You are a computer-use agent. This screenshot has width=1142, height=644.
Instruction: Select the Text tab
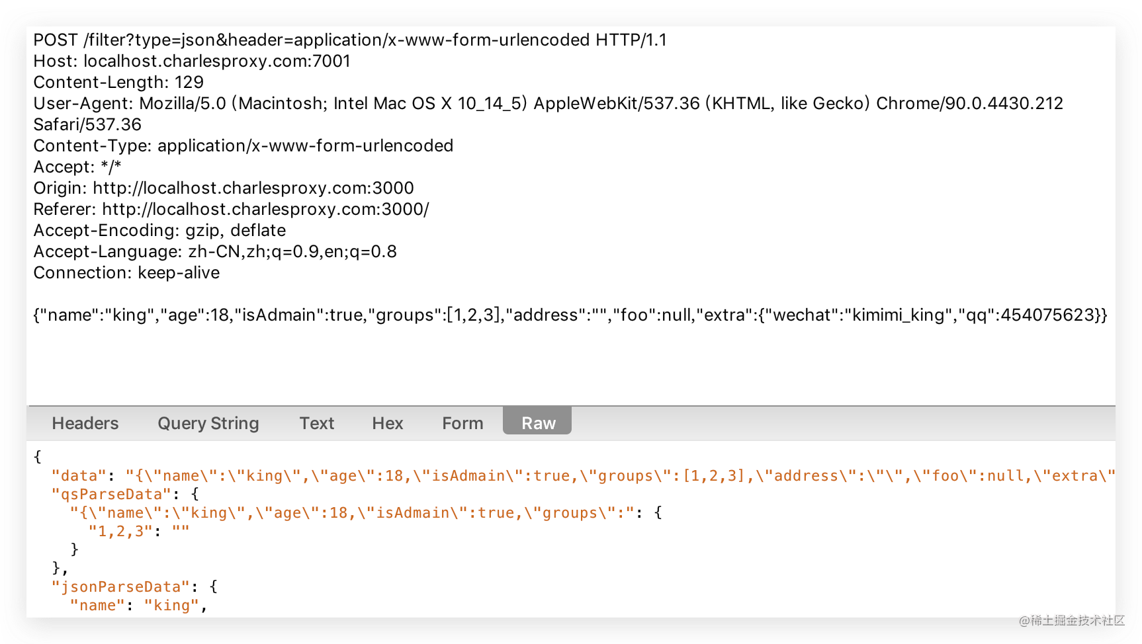pos(317,423)
